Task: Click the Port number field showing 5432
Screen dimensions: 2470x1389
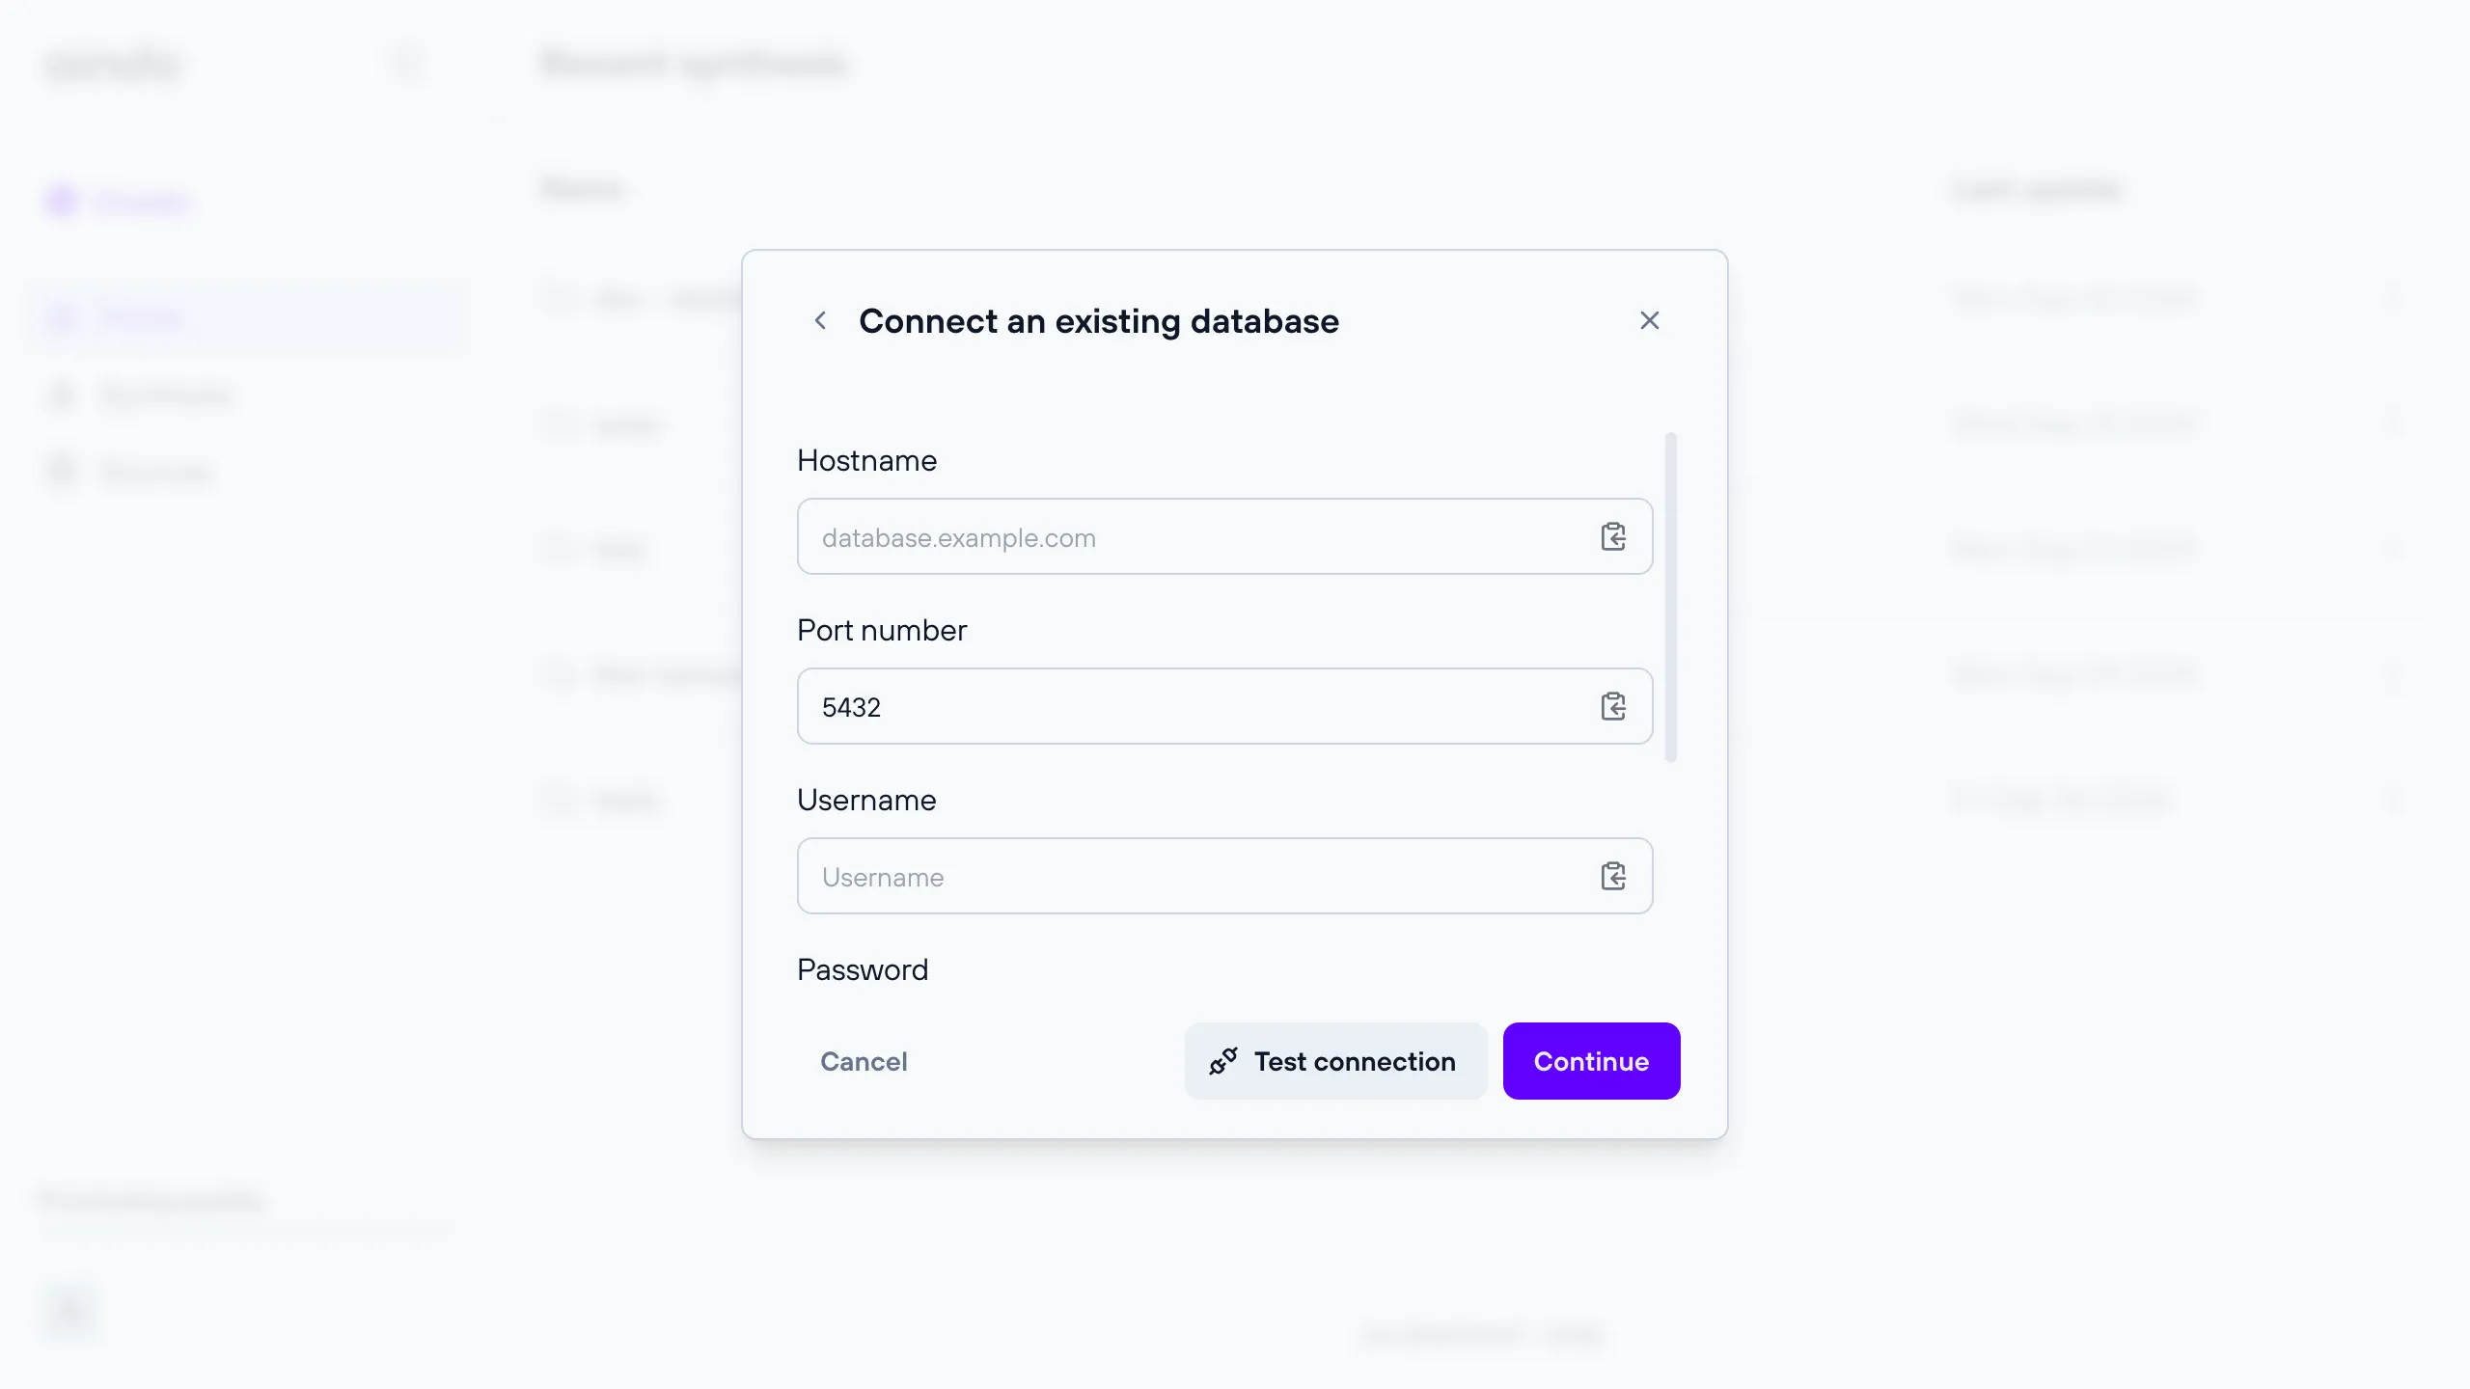Action: [1196, 706]
